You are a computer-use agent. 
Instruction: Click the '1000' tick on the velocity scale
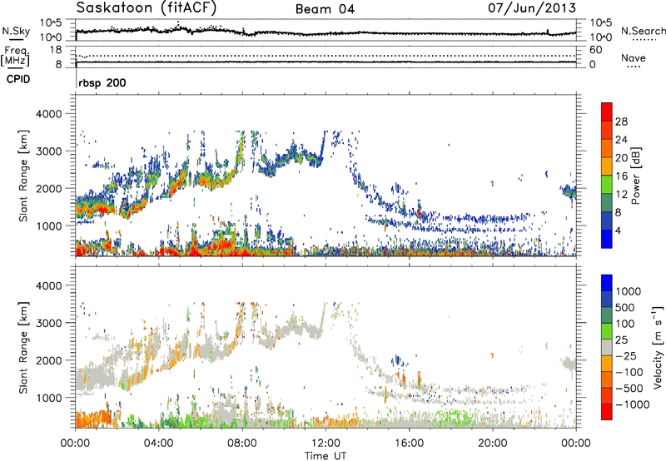(629, 291)
